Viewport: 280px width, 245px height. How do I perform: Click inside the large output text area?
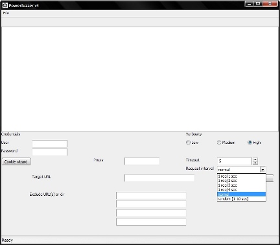pos(140,79)
